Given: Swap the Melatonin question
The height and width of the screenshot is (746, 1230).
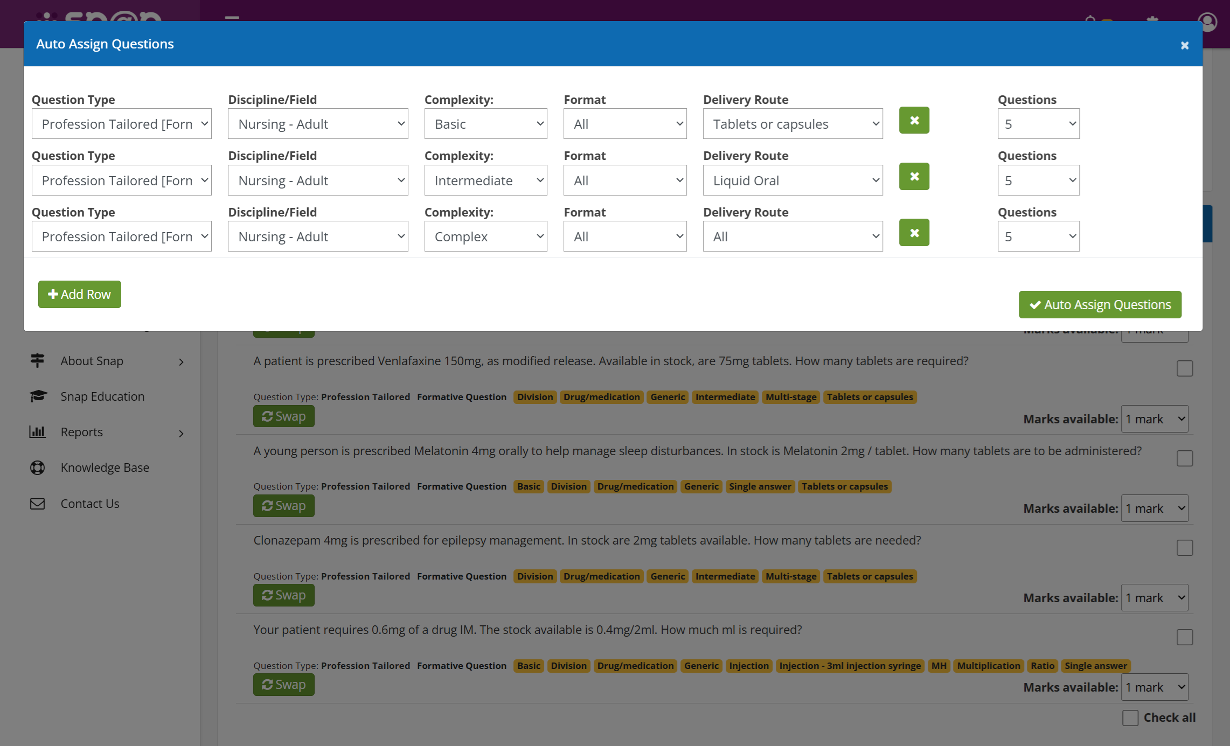Looking at the screenshot, I should 283,506.
